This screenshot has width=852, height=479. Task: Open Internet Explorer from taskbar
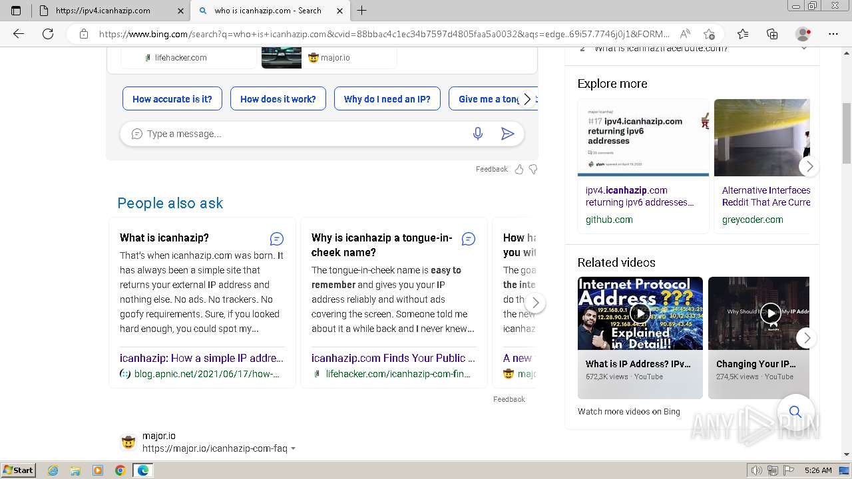pos(53,470)
